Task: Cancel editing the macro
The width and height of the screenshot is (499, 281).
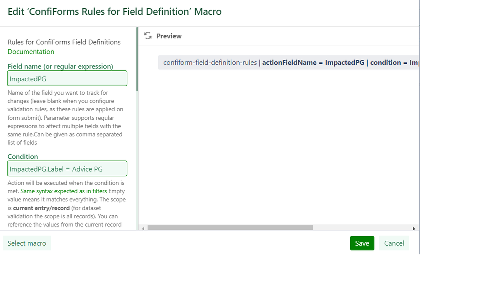Action: [394, 243]
